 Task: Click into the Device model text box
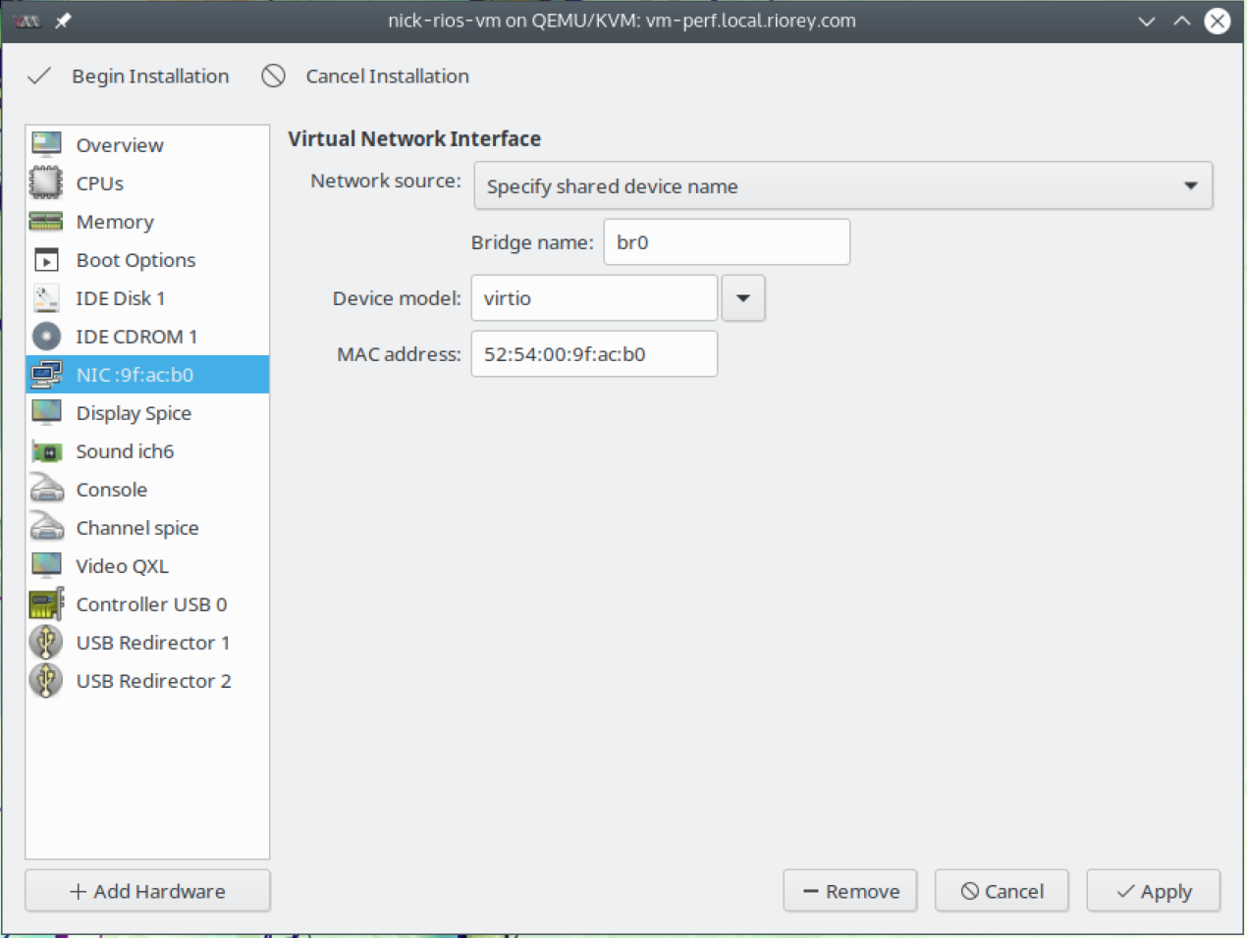(x=594, y=298)
